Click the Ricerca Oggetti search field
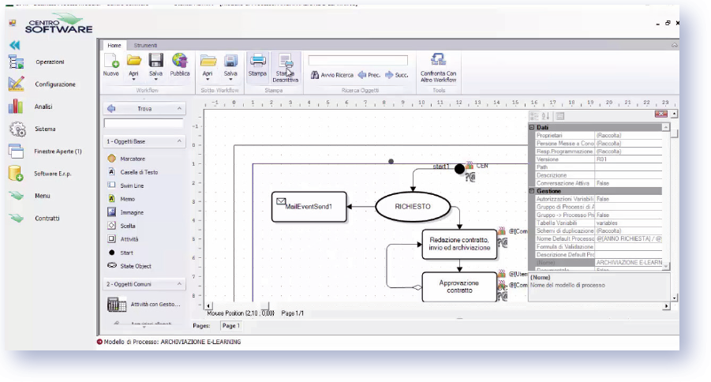 (x=357, y=60)
